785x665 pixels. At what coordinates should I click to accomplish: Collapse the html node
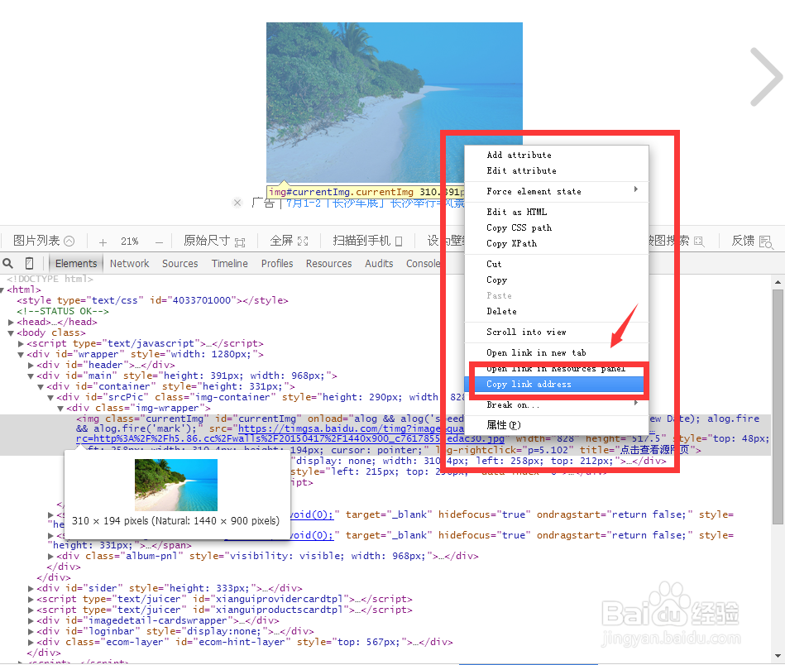point(2,290)
